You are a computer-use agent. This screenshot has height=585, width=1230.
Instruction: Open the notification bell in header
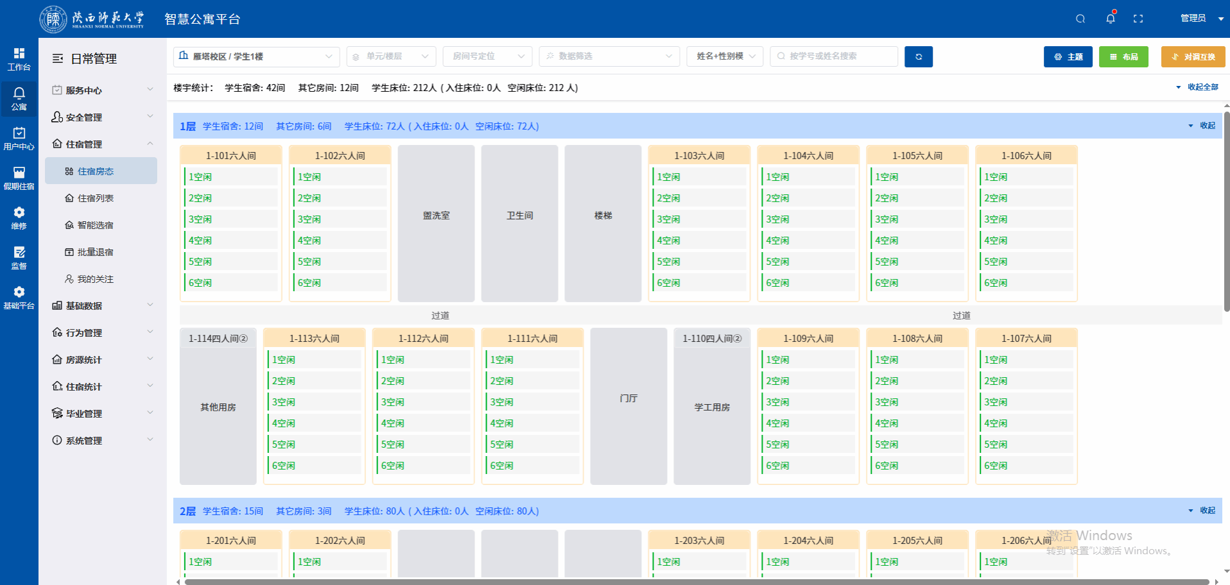[1111, 19]
